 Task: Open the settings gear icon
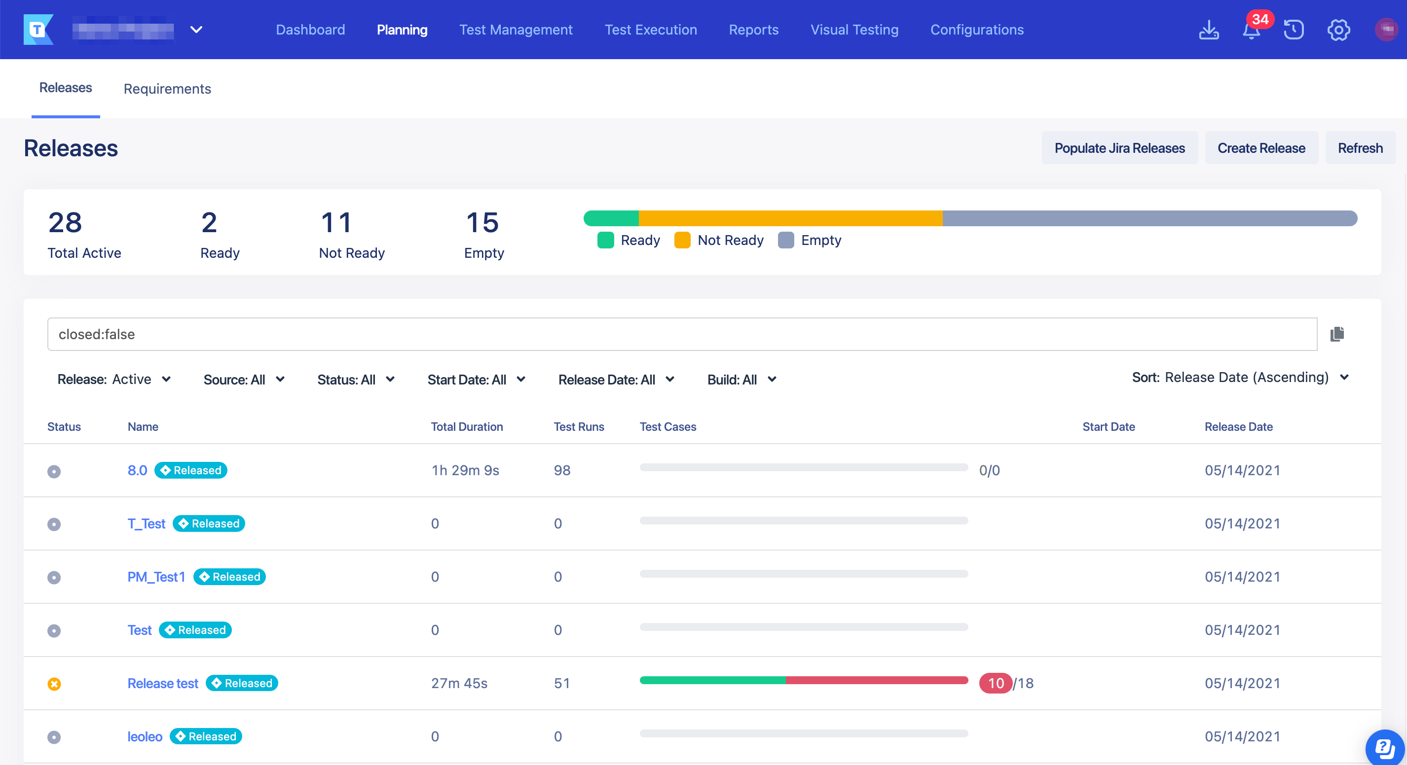point(1338,30)
